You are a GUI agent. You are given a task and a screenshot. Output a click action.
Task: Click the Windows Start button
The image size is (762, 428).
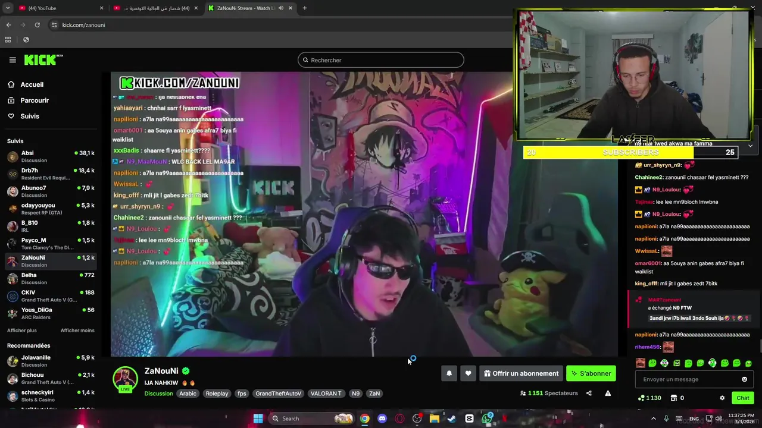click(x=258, y=418)
